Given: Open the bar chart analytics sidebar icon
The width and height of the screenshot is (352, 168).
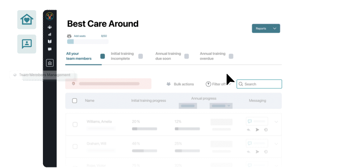Looking at the screenshot, I should tap(50, 34).
